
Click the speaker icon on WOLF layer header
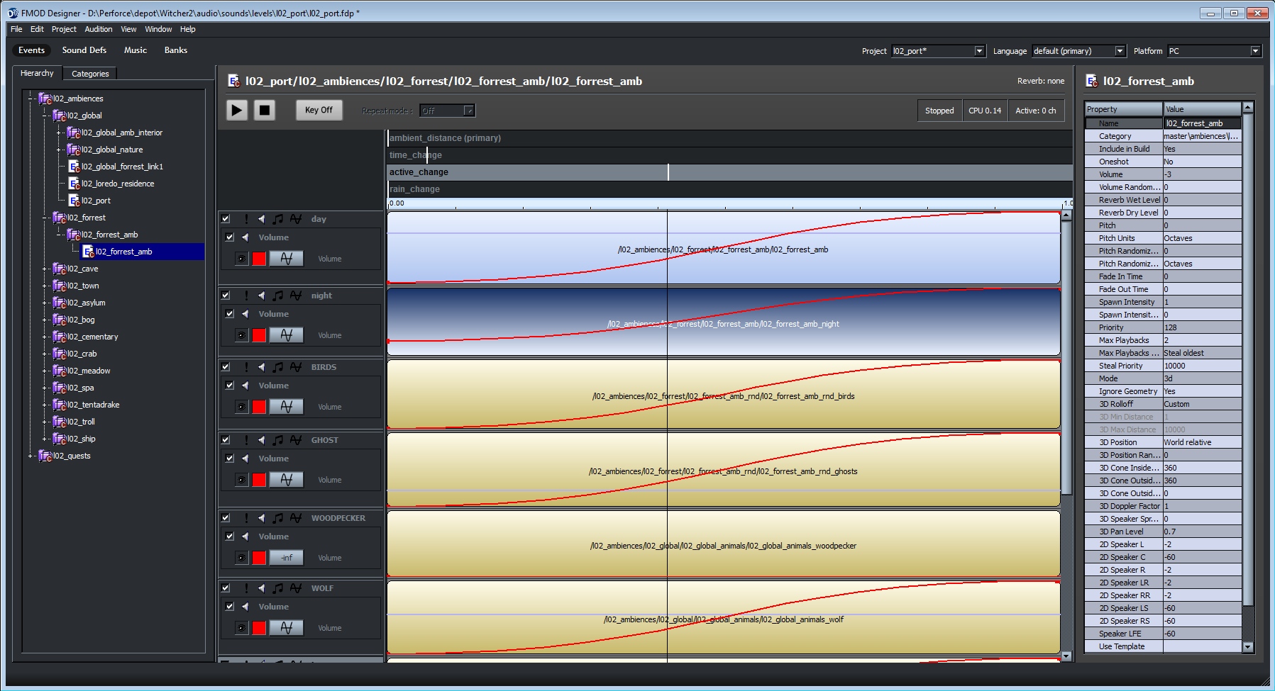click(x=261, y=588)
